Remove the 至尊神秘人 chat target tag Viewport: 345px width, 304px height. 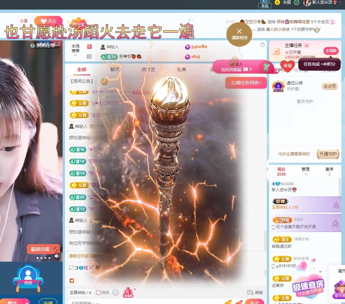90,292
